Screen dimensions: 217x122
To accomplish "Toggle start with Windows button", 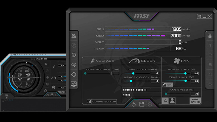I will [x=199, y=16].
